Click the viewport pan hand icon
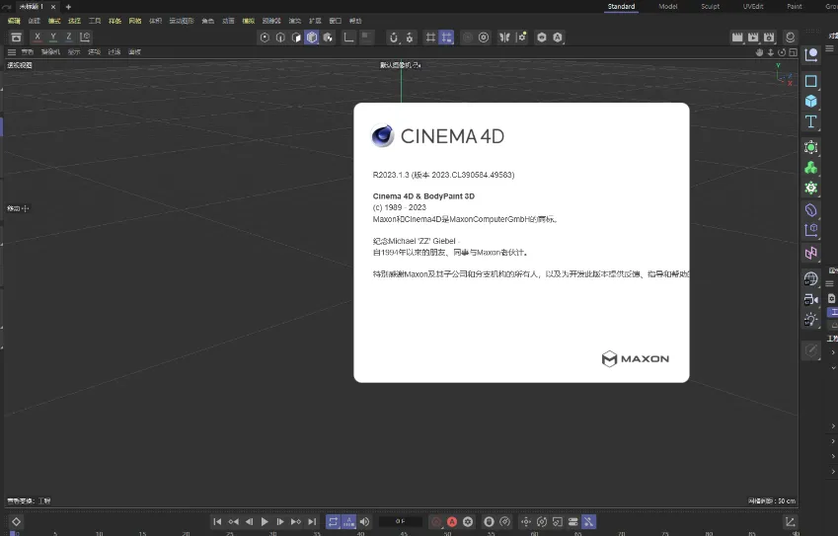Viewport: 838px width, 536px height. pyautogui.click(x=759, y=52)
